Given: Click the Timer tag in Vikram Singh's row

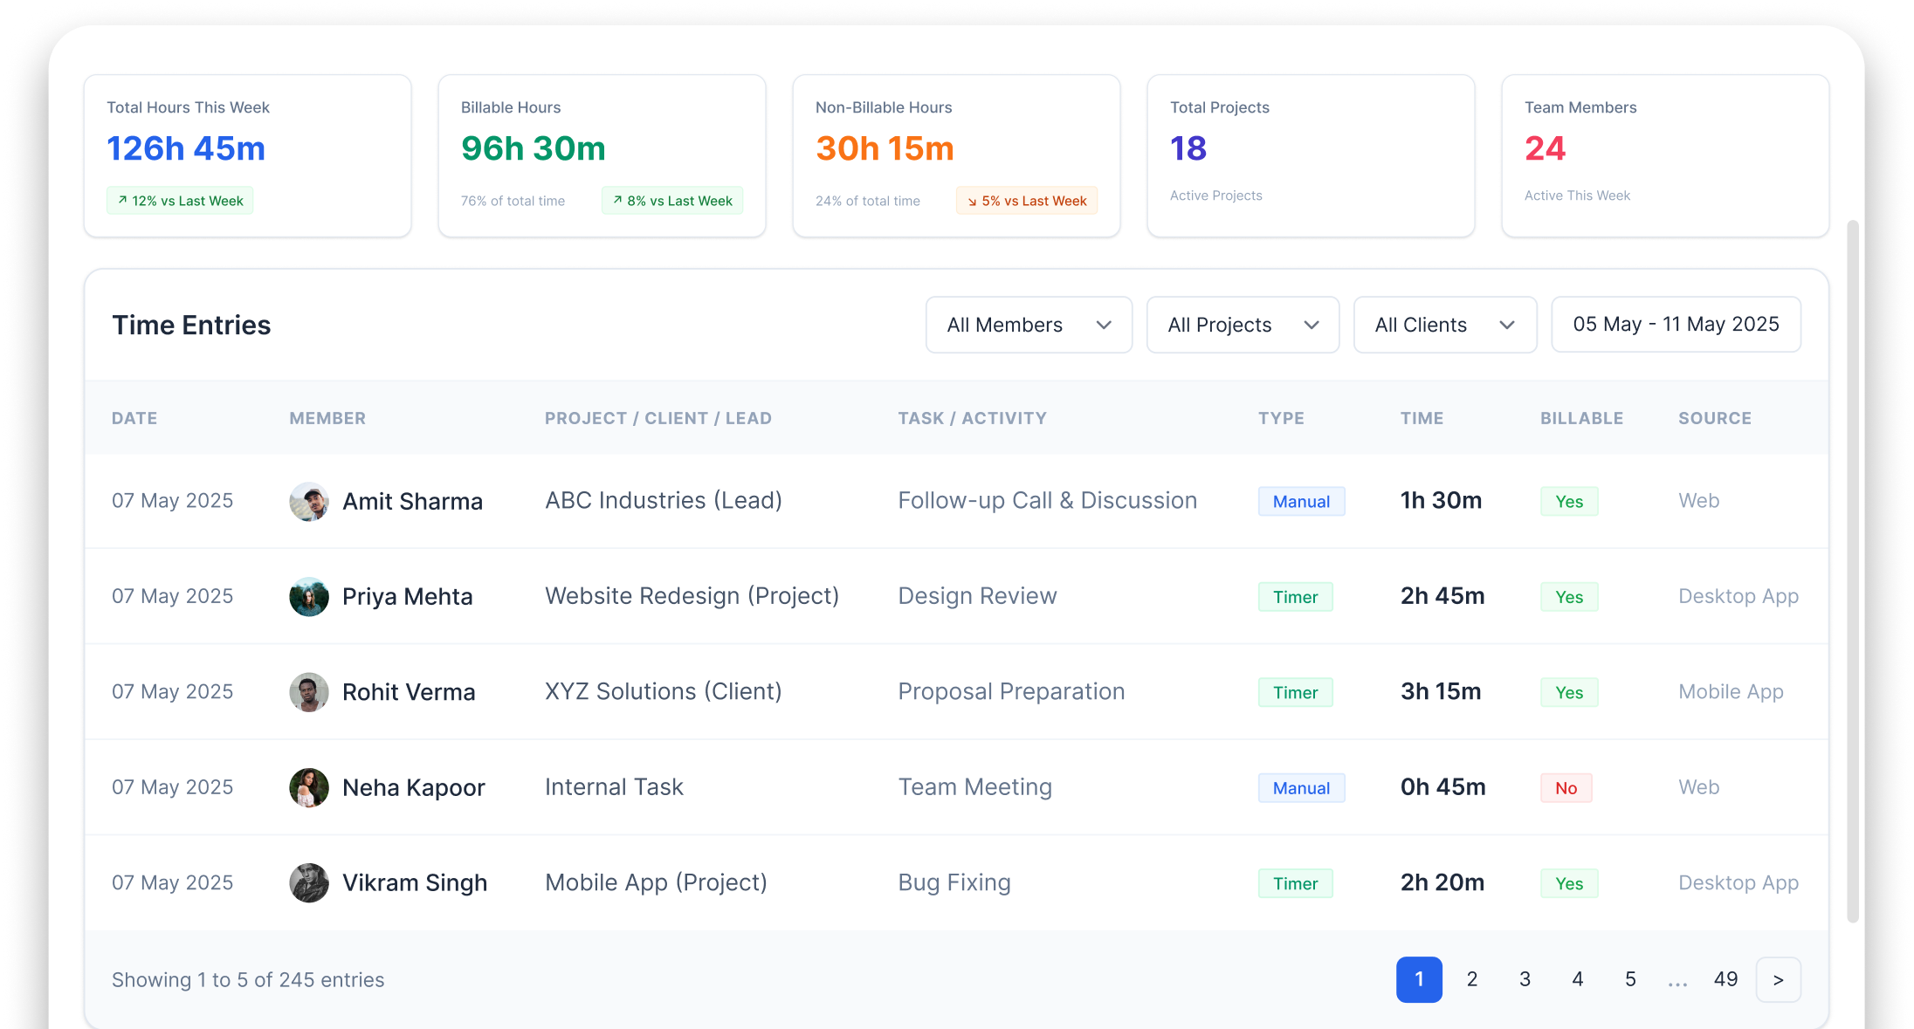Looking at the screenshot, I should [x=1295, y=883].
